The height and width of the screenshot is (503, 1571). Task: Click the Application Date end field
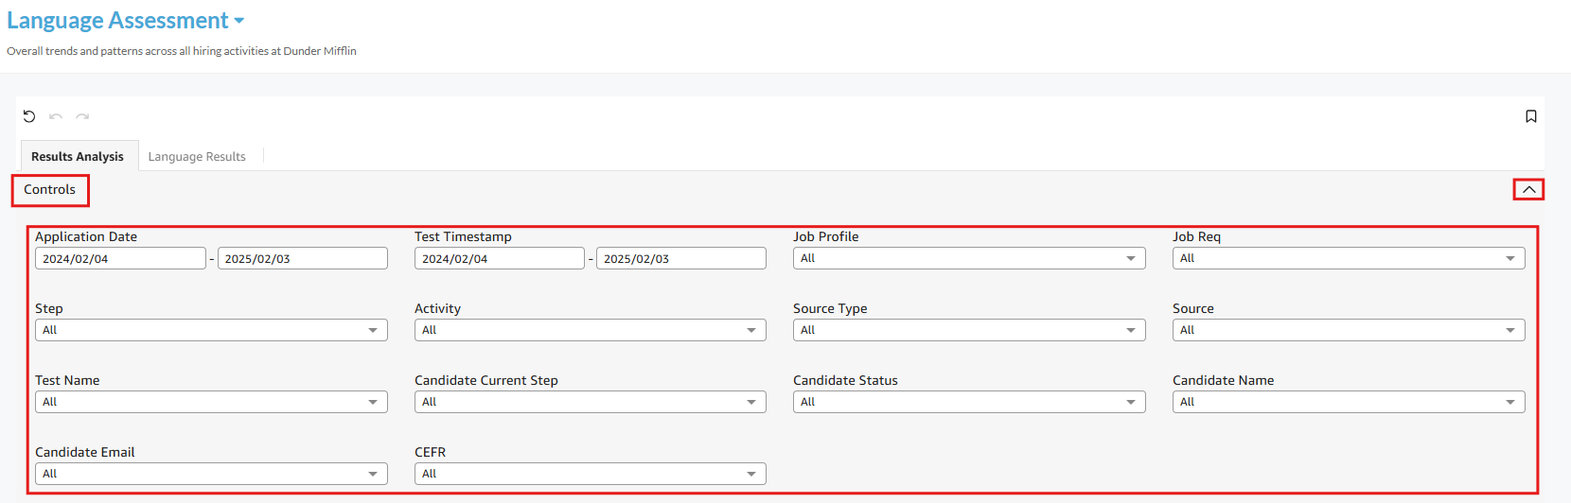303,258
